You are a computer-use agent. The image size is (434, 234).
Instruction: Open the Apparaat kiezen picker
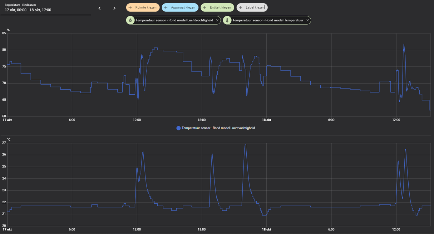180,8
